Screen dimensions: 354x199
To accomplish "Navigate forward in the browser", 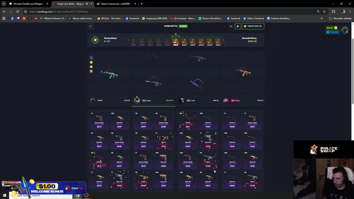I will pyautogui.click(x=11, y=12).
